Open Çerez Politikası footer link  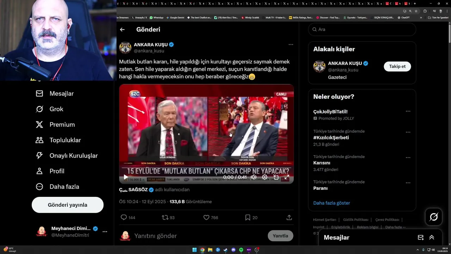click(387, 220)
